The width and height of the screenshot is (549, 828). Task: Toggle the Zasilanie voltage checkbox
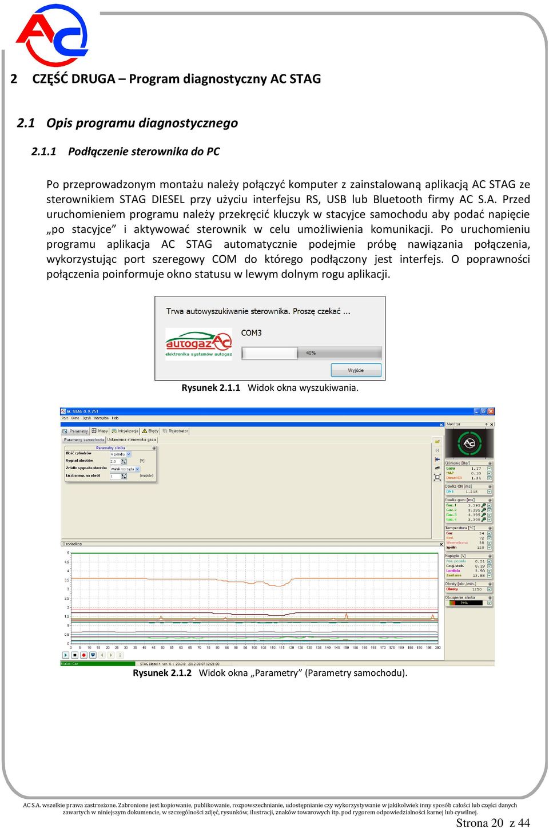click(490, 576)
